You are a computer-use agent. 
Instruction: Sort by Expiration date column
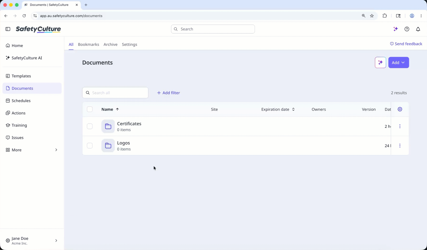click(x=278, y=109)
